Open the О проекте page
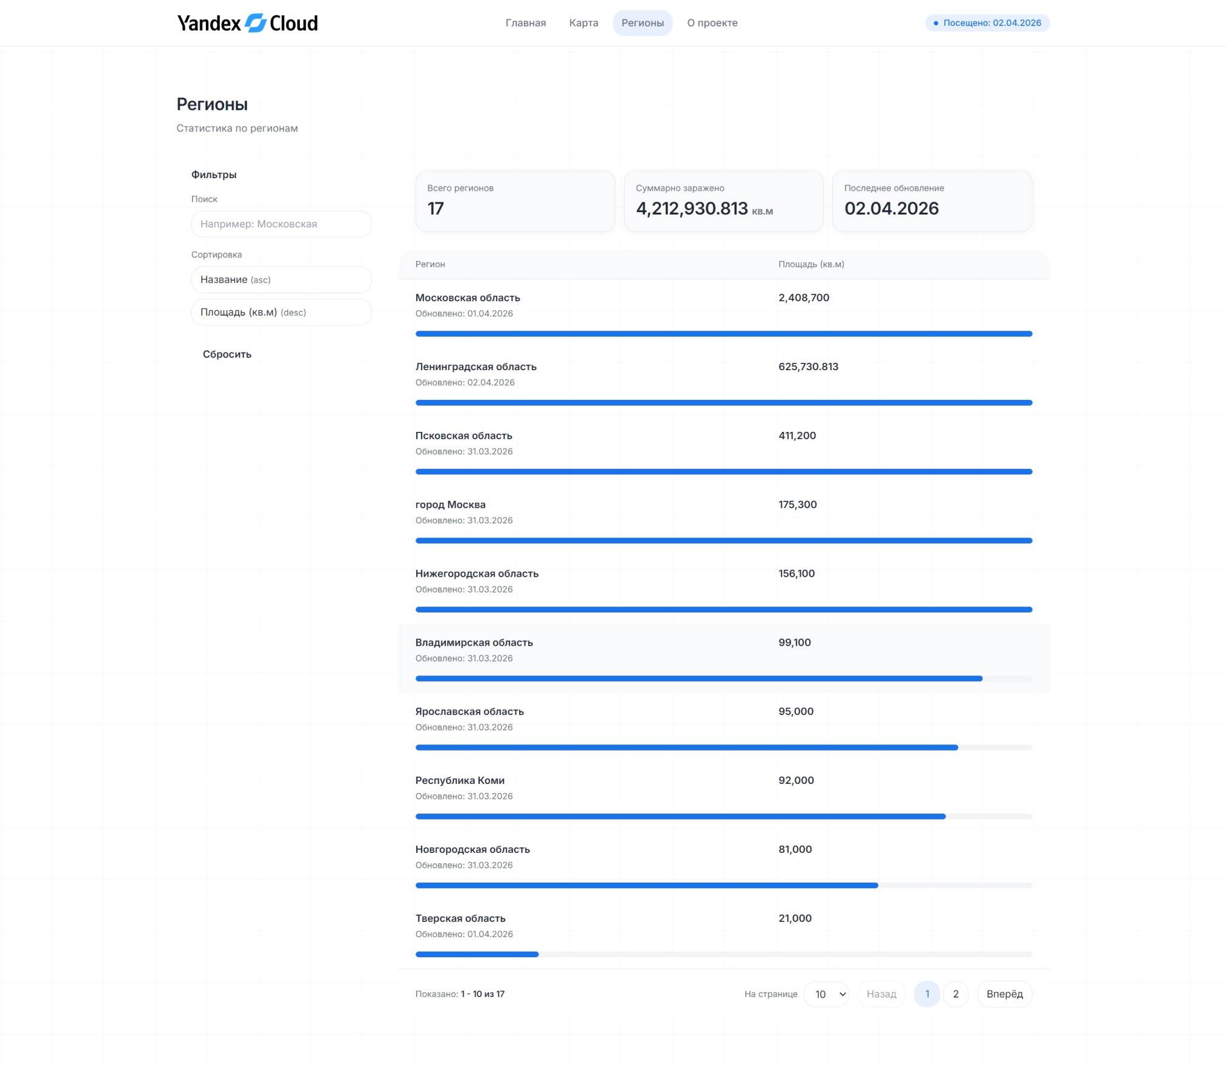The image size is (1226, 1065). [712, 23]
